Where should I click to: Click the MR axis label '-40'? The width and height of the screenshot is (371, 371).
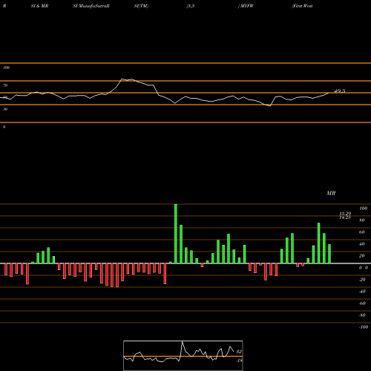click(x=362, y=292)
